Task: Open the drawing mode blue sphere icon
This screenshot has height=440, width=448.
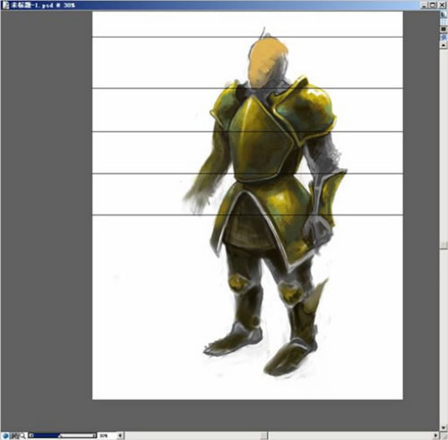Action: pyautogui.click(x=5, y=436)
